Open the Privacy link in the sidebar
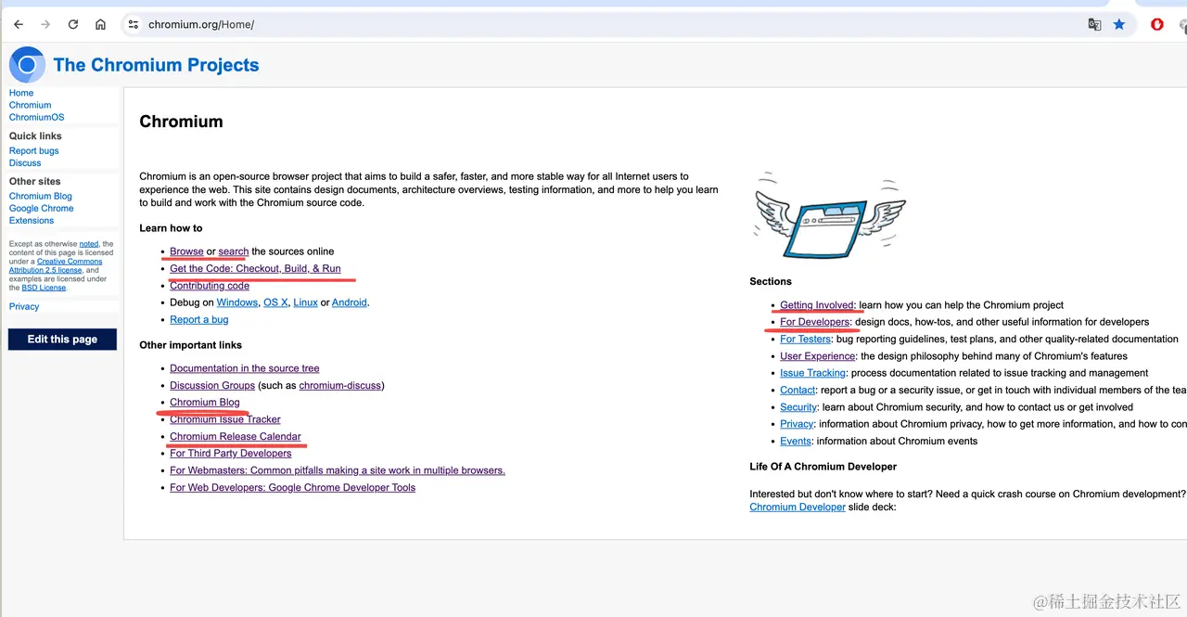The height and width of the screenshot is (617, 1187). pos(24,306)
